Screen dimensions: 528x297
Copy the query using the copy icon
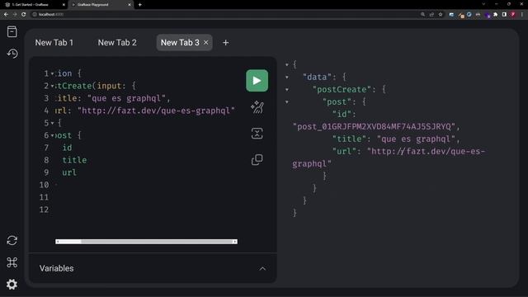point(257,159)
